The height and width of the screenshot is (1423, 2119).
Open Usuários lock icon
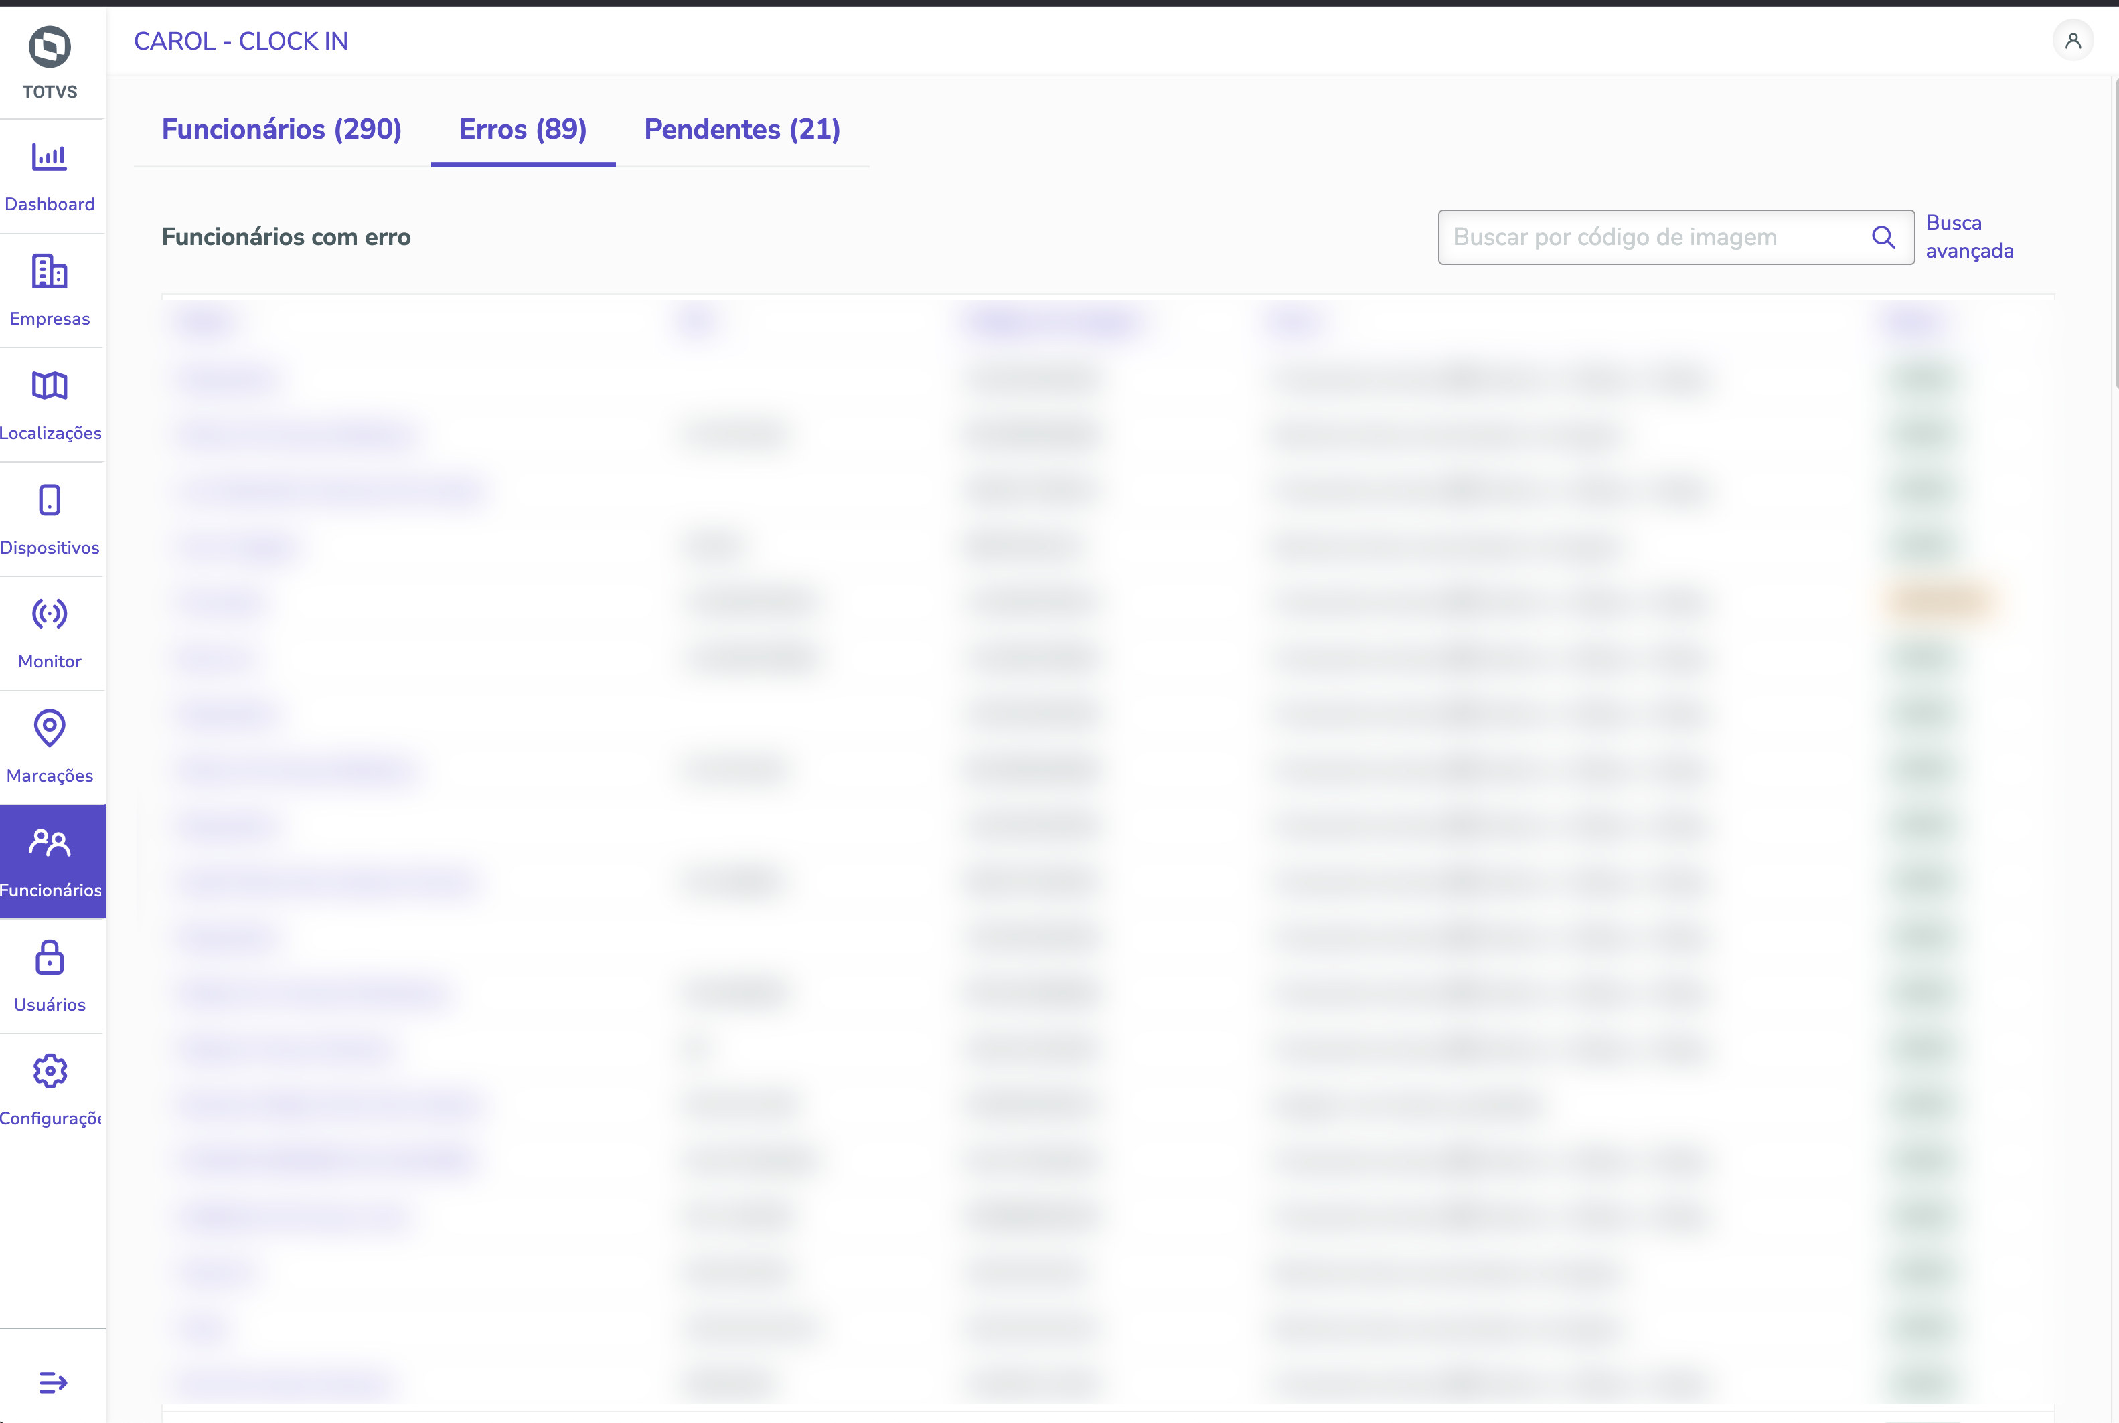(50, 957)
